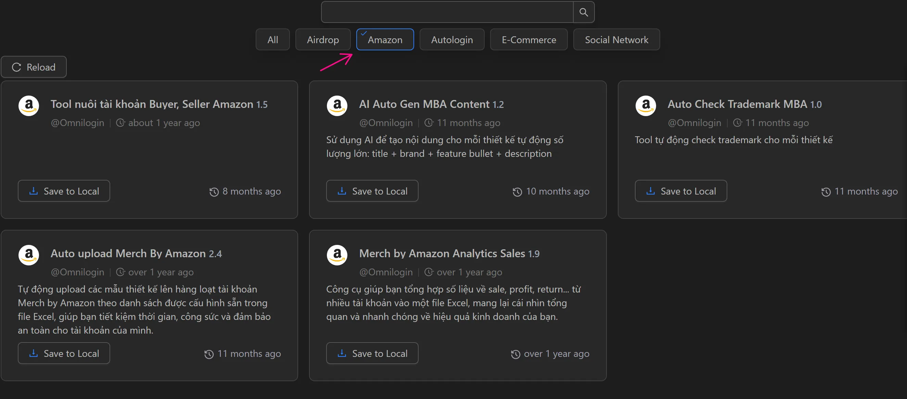Click the search magnifier icon
907x399 pixels.
click(x=584, y=12)
